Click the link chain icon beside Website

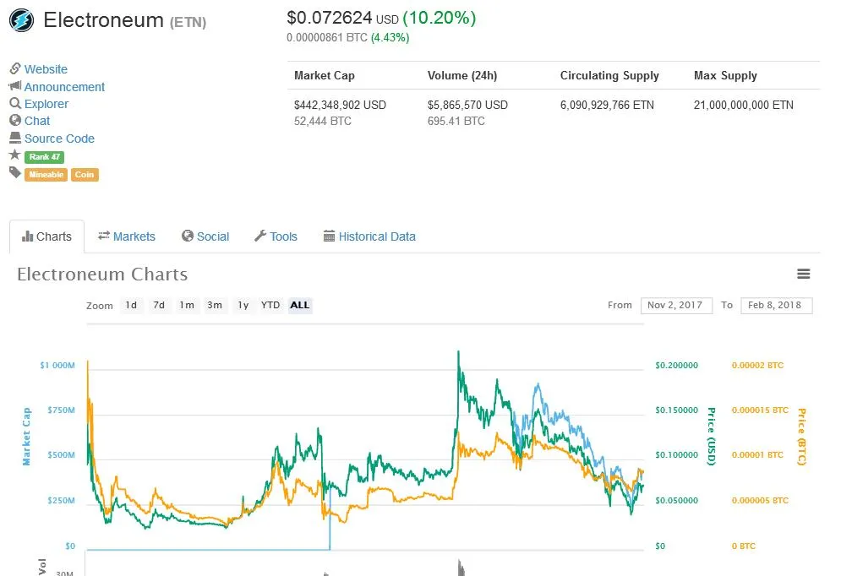15,68
